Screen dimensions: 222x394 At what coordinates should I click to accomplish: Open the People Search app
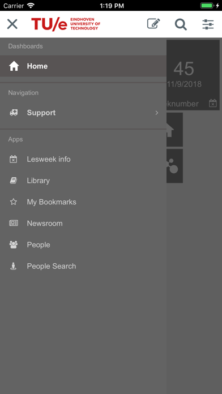(x=83, y=266)
